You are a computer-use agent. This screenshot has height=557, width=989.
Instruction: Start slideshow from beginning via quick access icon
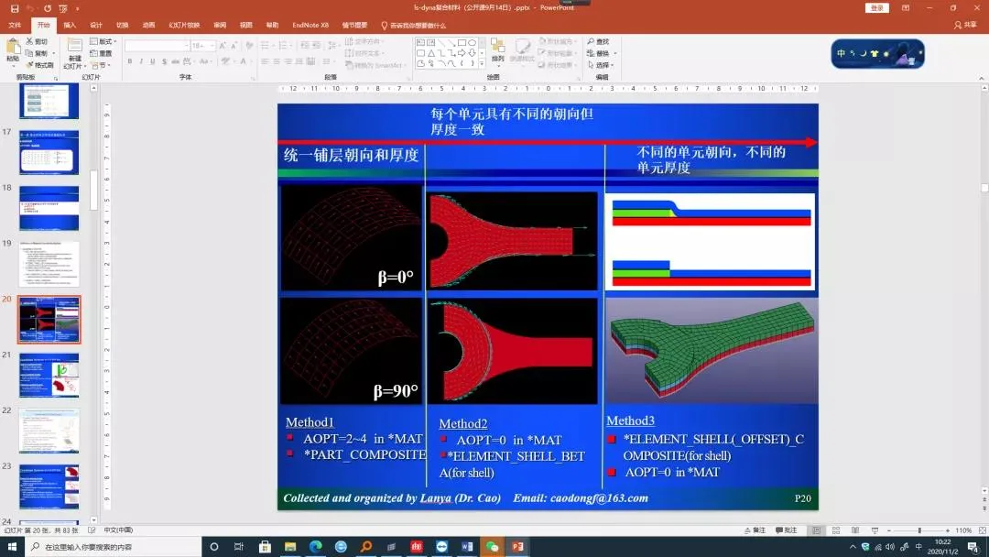63,8
